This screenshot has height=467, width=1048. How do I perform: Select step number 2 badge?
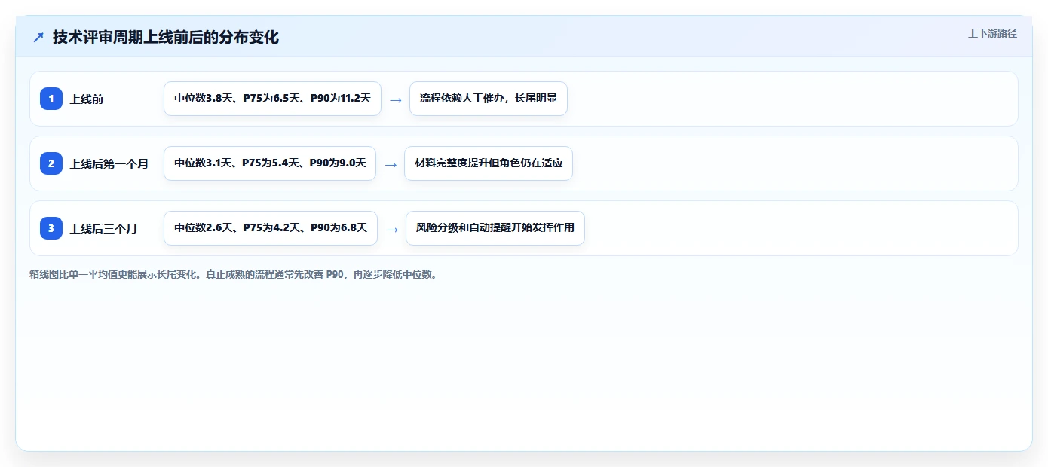[51, 163]
